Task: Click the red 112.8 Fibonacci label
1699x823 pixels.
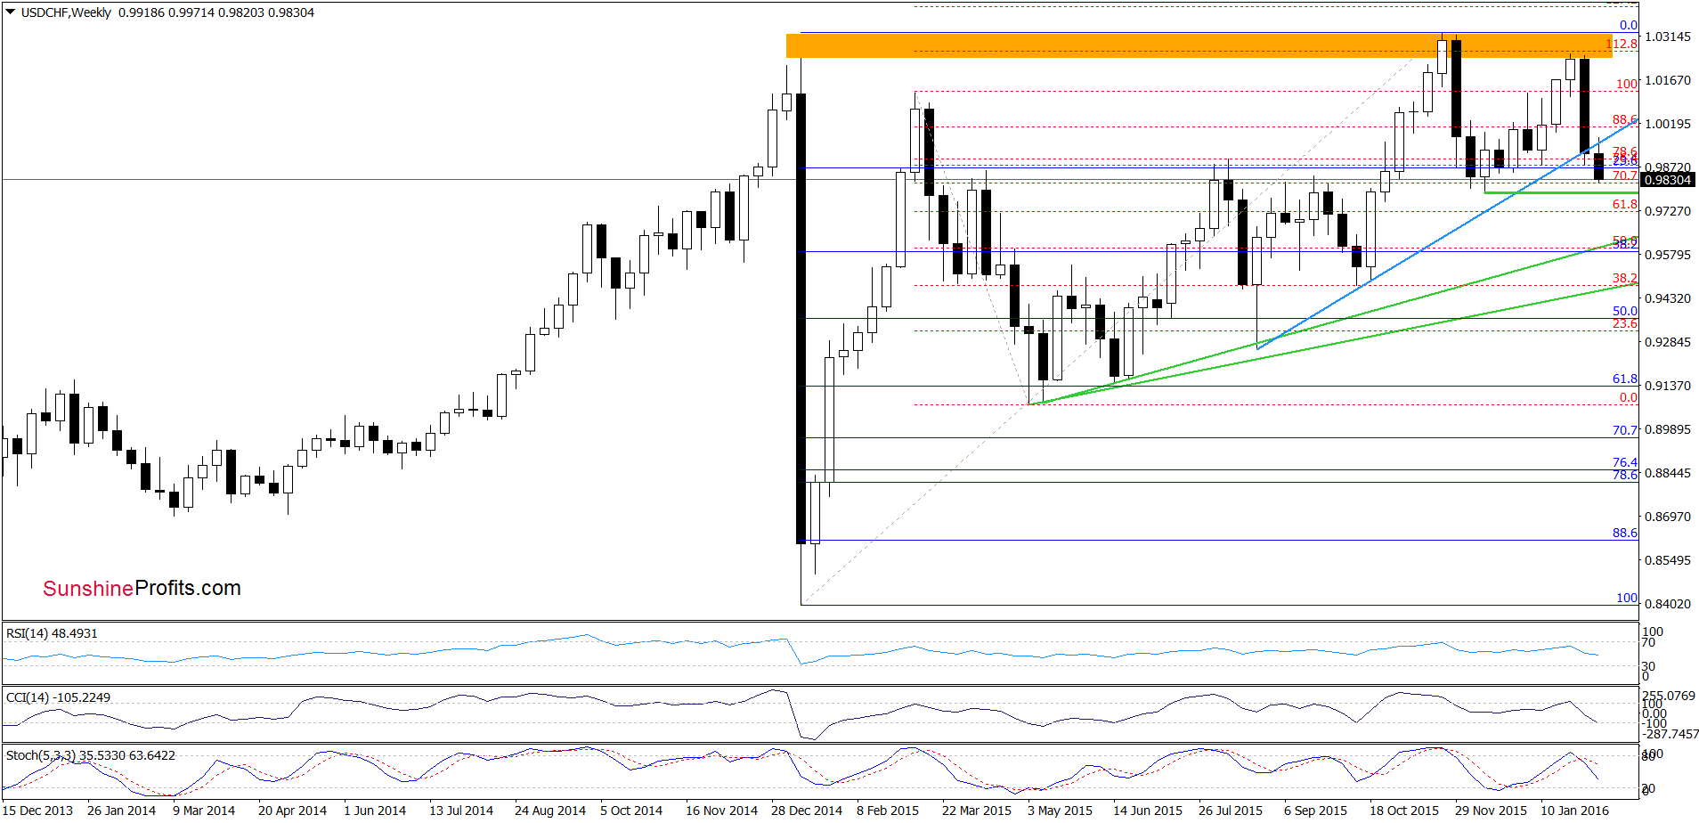Action: coord(1622,44)
